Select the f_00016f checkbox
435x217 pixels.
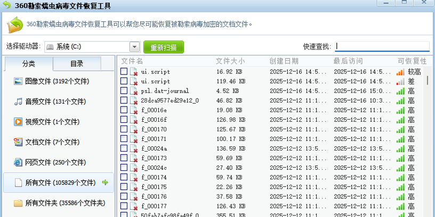(124, 119)
